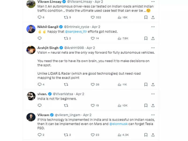This screenshot has width=188, height=141.
Task: Open more options on Vikram's Tesla tweet
Action: click(x=153, y=115)
